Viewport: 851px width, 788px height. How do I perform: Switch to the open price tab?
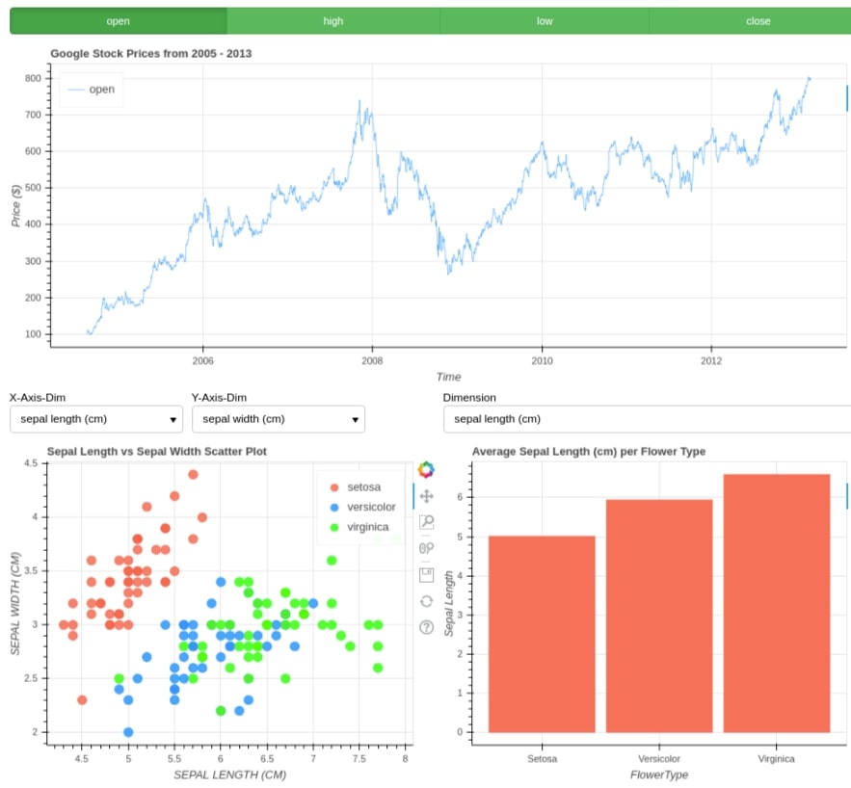pyautogui.click(x=119, y=21)
